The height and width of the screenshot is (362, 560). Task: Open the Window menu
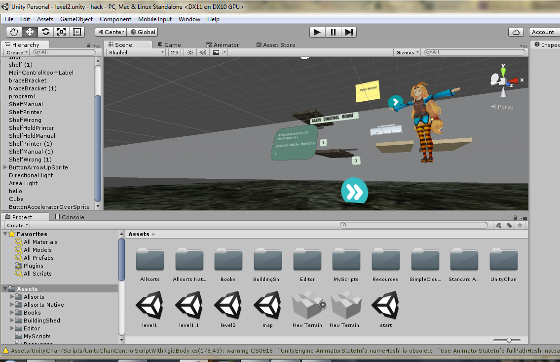189,19
